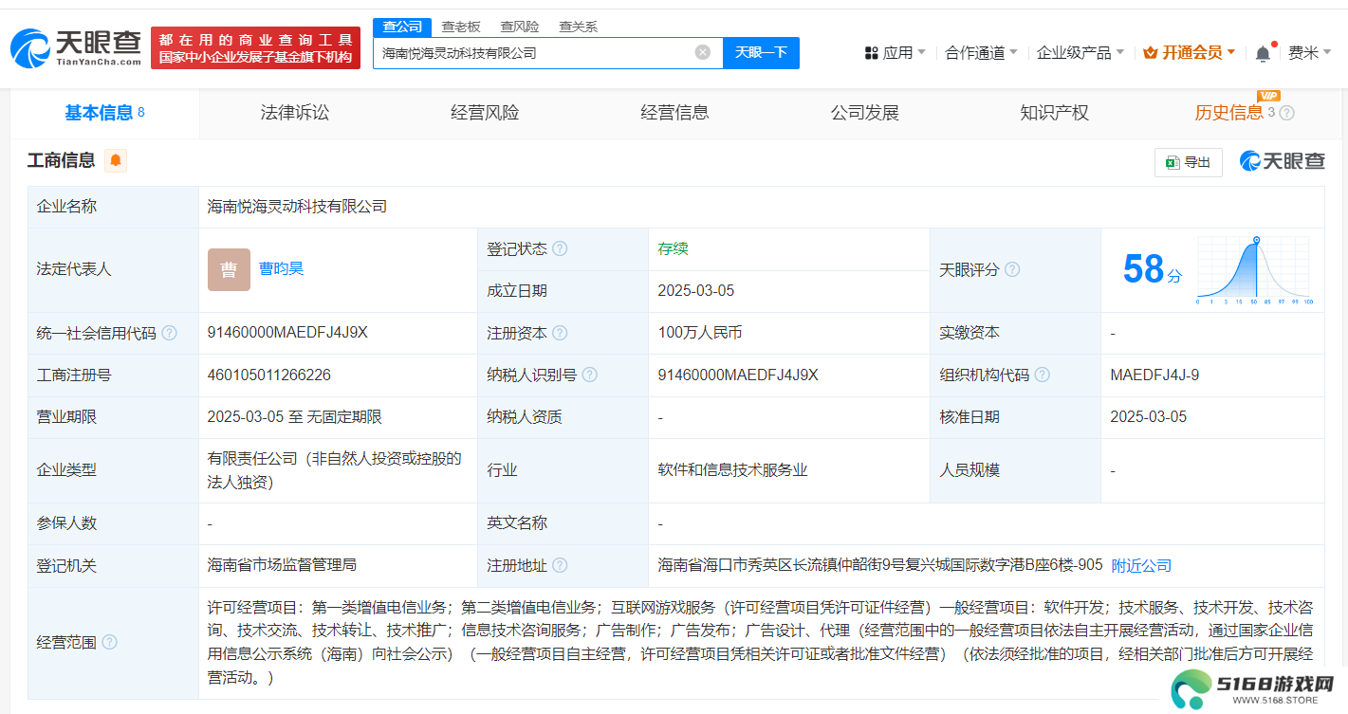Click the 58分 score value
The image size is (1348, 714).
pyautogui.click(x=1153, y=269)
